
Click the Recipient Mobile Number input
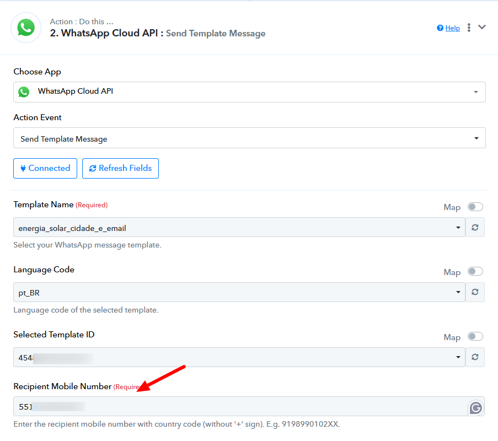point(249,406)
